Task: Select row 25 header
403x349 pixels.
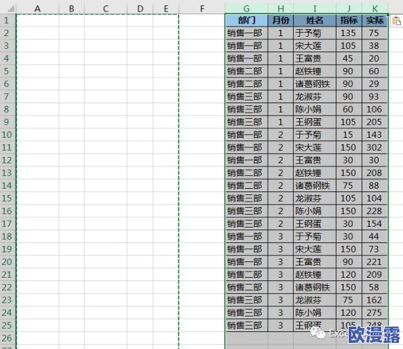Action: [7, 325]
